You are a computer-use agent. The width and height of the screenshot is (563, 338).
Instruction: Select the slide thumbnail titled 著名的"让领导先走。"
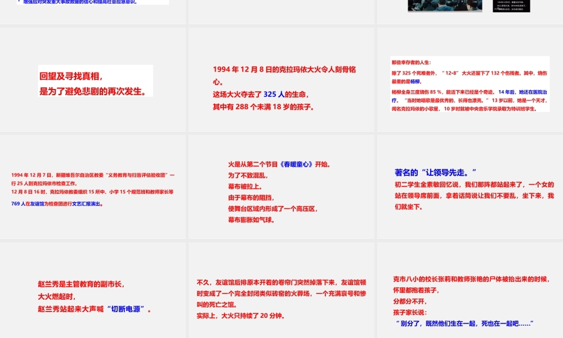click(470, 187)
